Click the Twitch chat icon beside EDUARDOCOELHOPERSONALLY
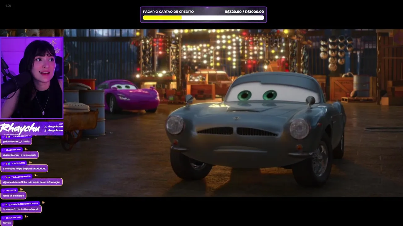The height and width of the screenshot is (226, 403). [x=3, y=204]
